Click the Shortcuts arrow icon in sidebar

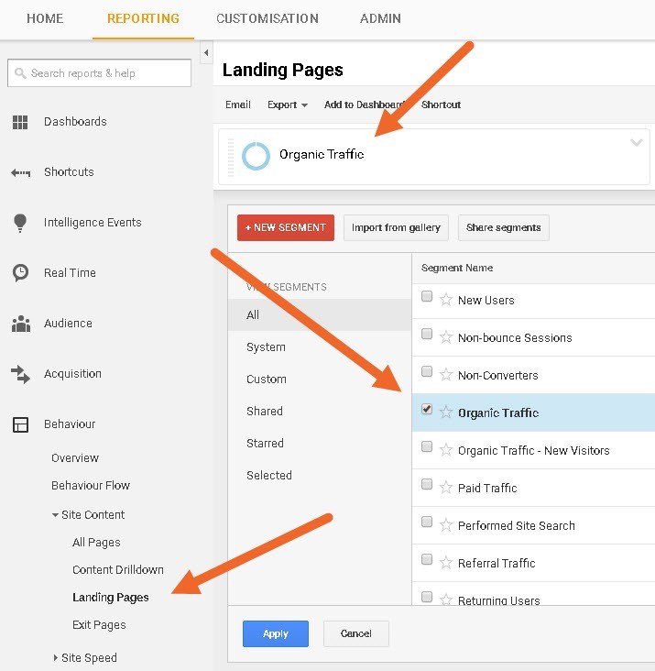click(20, 172)
